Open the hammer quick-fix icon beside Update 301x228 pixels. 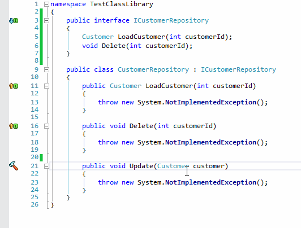click(x=14, y=166)
